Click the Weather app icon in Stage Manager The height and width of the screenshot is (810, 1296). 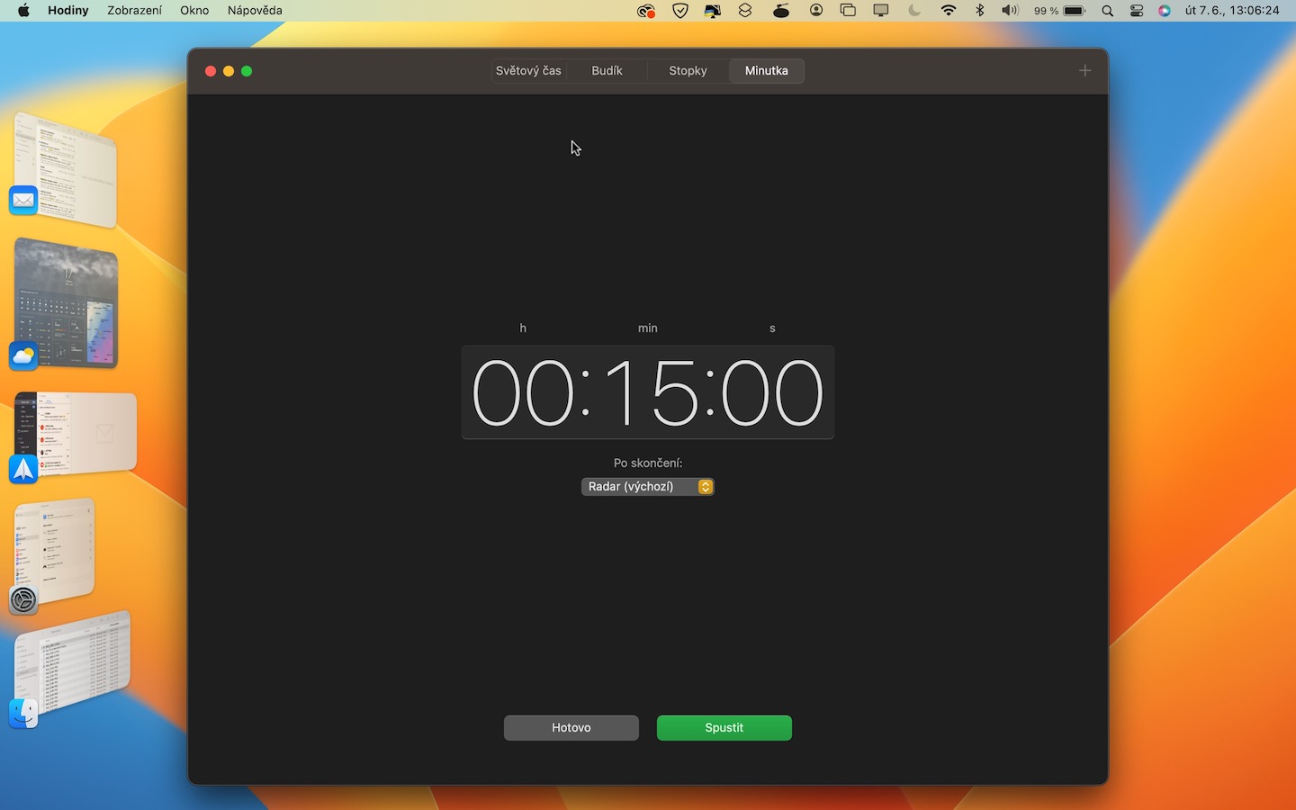23,356
